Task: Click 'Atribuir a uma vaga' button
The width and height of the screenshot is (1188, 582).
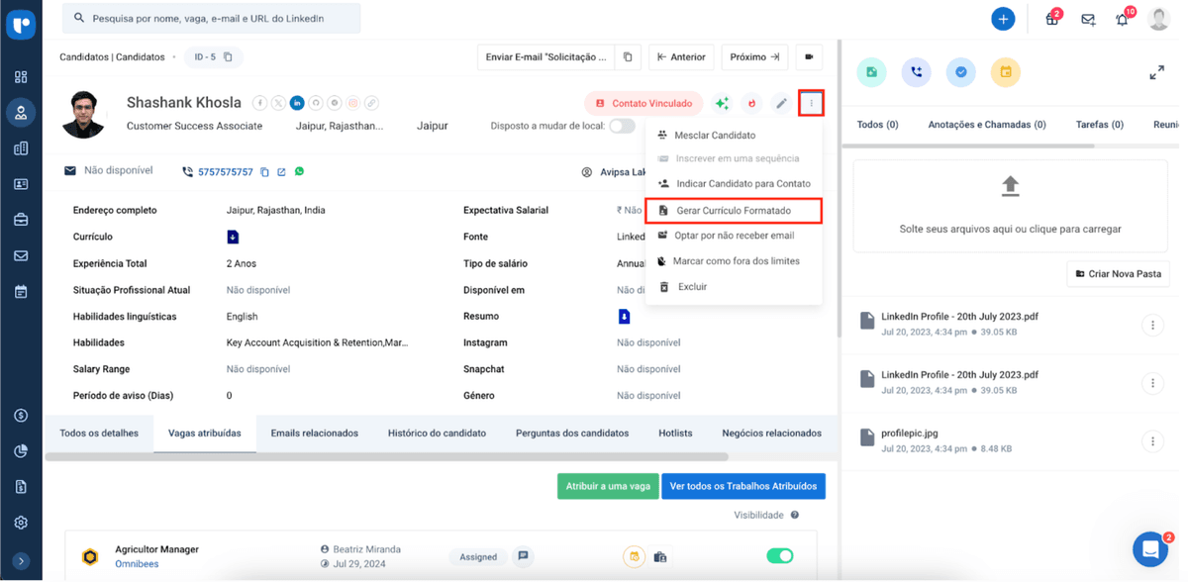Action: coord(608,486)
